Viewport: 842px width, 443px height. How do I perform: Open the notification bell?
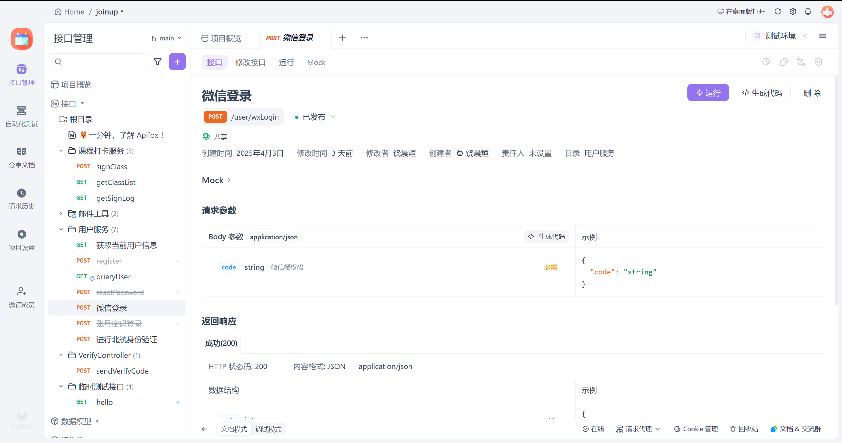pyautogui.click(x=808, y=12)
